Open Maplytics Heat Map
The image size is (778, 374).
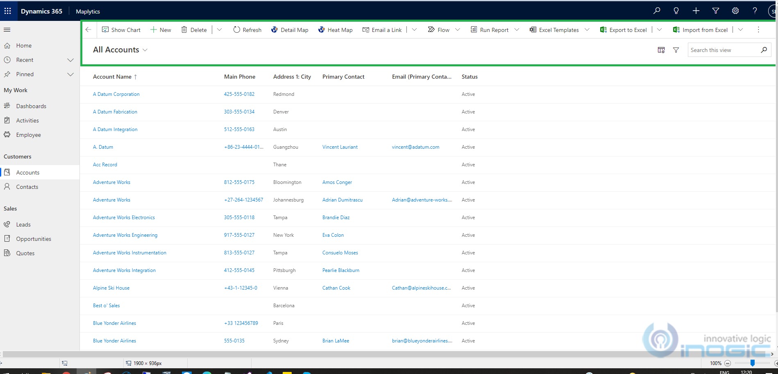336,30
